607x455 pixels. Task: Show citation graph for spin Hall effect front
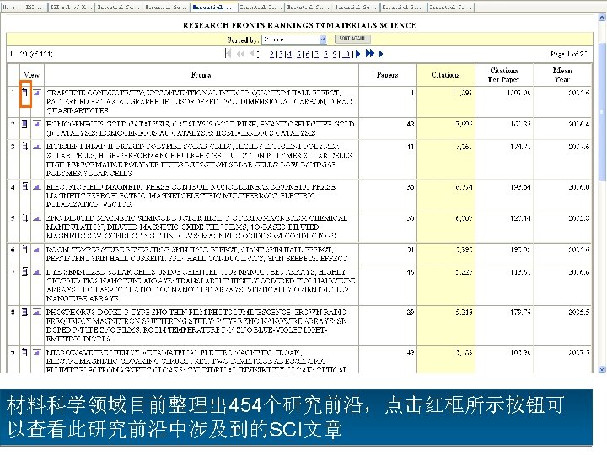click(37, 249)
